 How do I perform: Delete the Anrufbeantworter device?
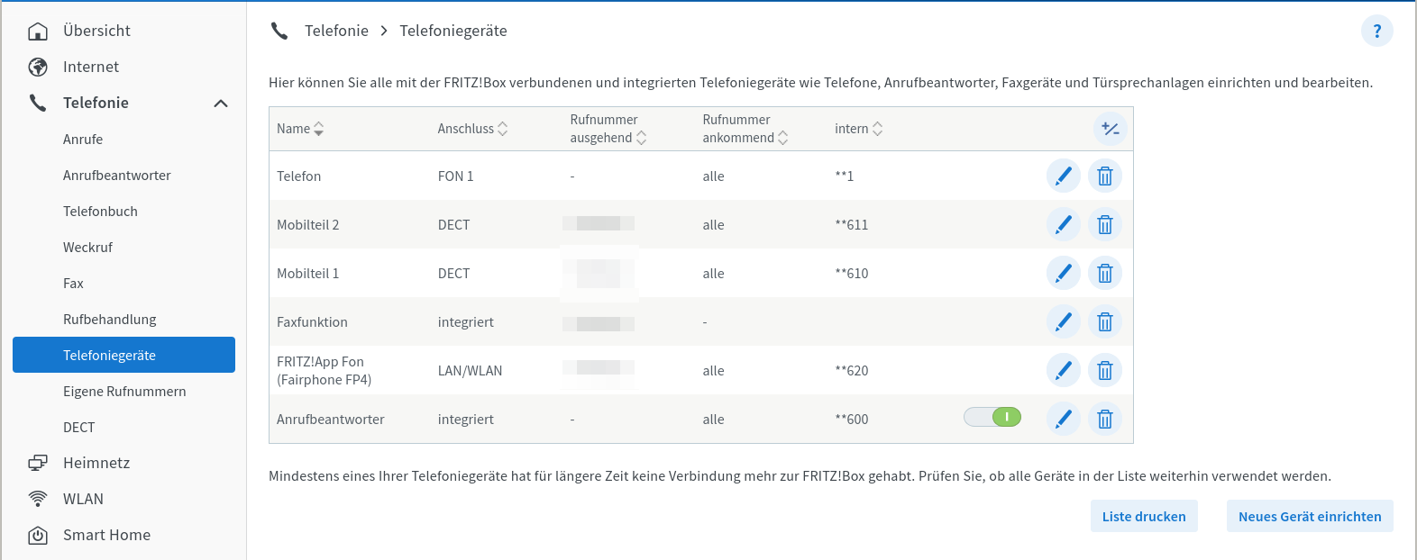click(1105, 419)
